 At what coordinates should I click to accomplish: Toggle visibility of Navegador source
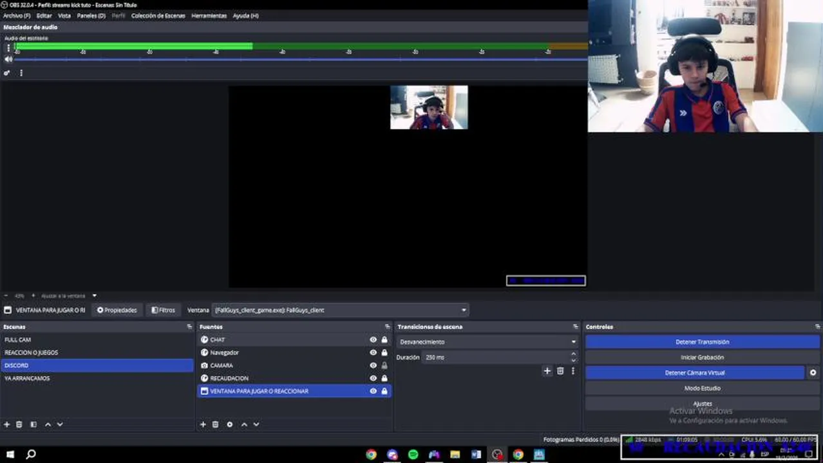pyautogui.click(x=373, y=352)
